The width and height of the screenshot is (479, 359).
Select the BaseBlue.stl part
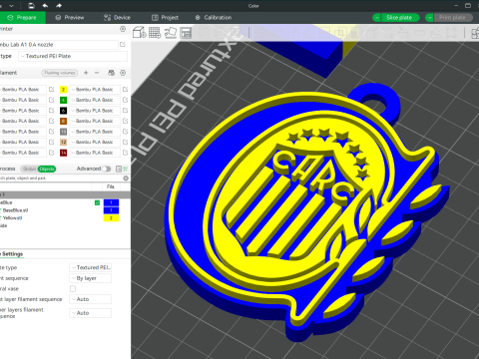[15, 210]
